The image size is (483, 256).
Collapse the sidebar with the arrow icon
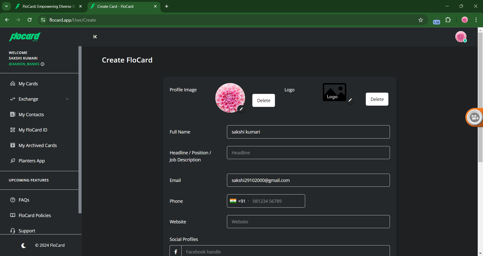pos(95,37)
